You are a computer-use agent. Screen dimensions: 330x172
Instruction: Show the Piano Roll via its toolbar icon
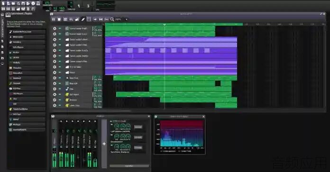[x=13, y=9]
